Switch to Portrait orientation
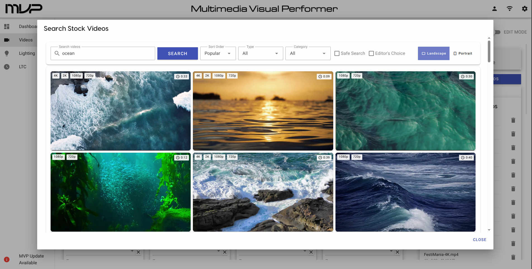Viewport: 532px width, 269px height. [x=463, y=53]
